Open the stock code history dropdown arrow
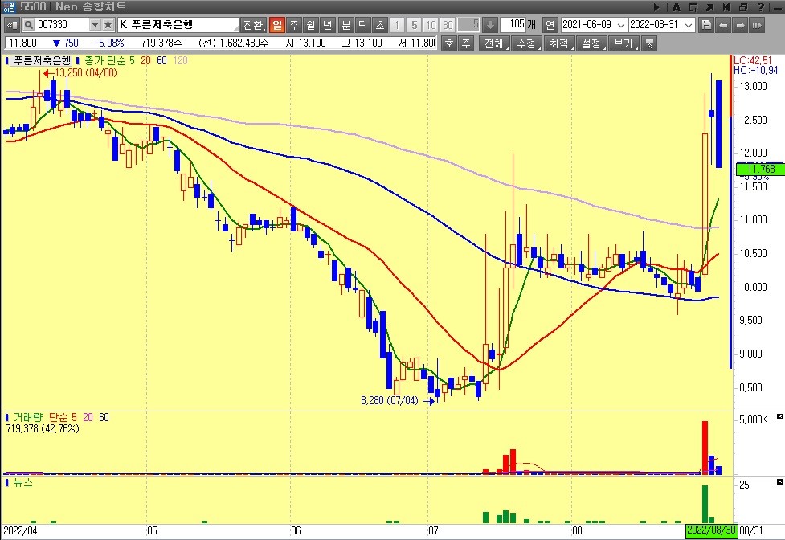This screenshot has height=540, width=785. [x=95, y=25]
